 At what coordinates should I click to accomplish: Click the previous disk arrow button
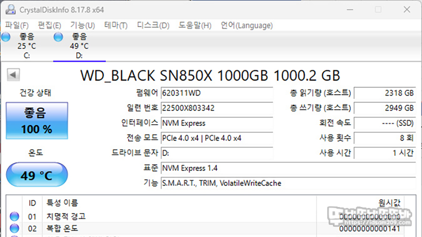(13, 74)
